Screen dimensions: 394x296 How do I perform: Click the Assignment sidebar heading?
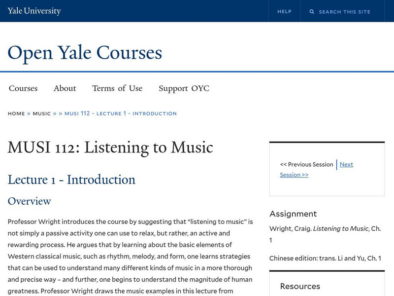coord(293,214)
